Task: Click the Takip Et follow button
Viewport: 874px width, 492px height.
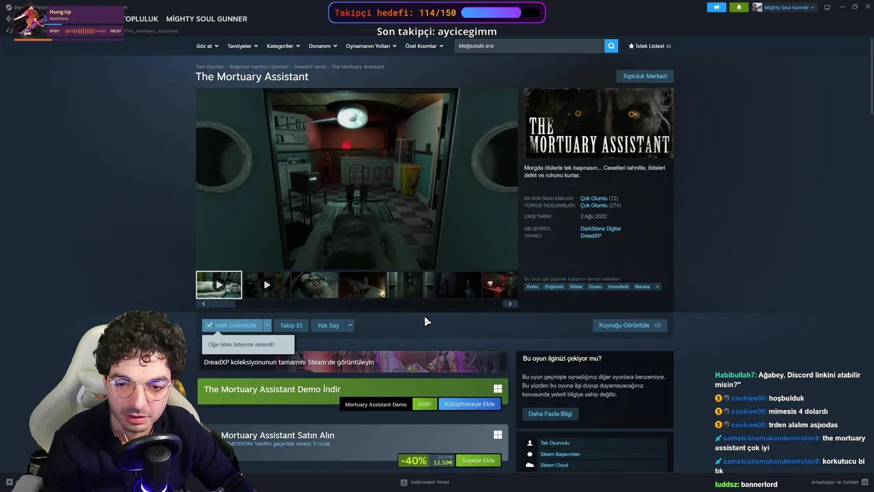Action: coord(291,325)
